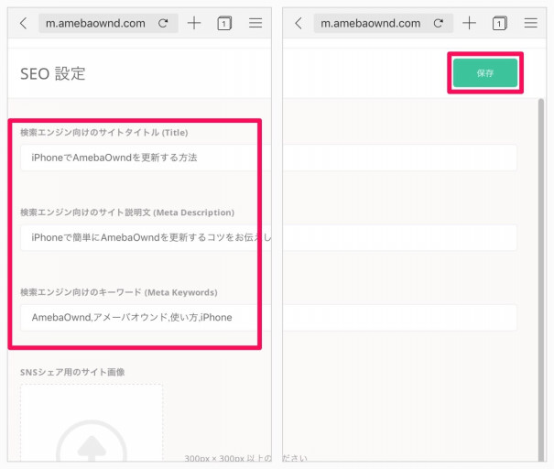Edit the Meta Description field
The image size is (554, 469).
pyautogui.click(x=146, y=237)
